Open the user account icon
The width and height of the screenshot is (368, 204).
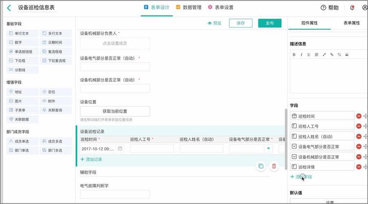pos(365,8)
